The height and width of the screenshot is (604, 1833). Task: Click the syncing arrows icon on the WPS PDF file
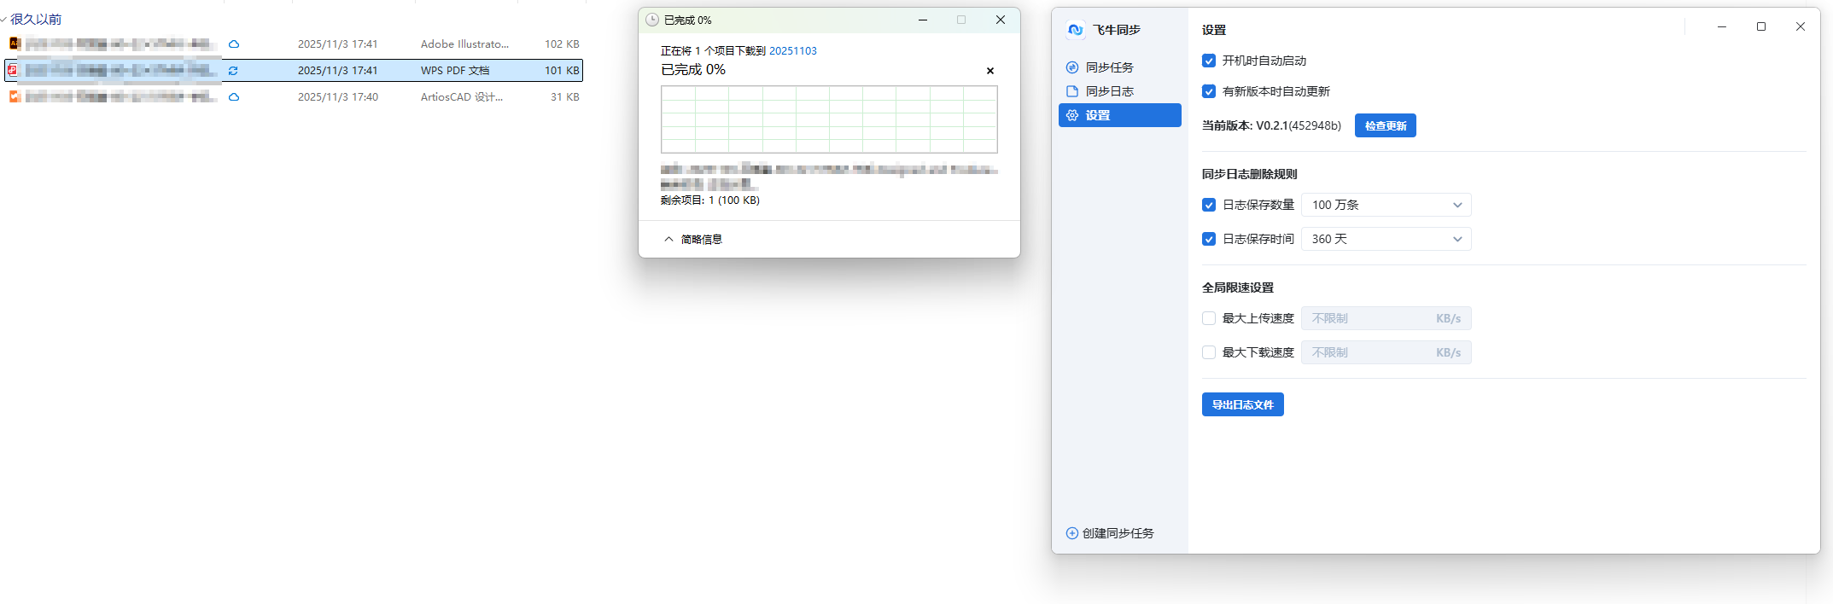click(x=233, y=71)
